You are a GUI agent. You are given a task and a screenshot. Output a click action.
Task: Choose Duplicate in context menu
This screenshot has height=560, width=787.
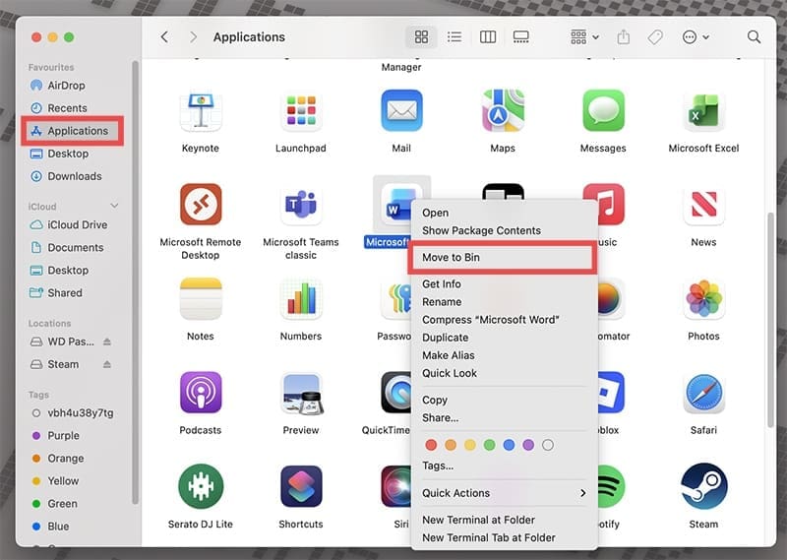click(504, 338)
